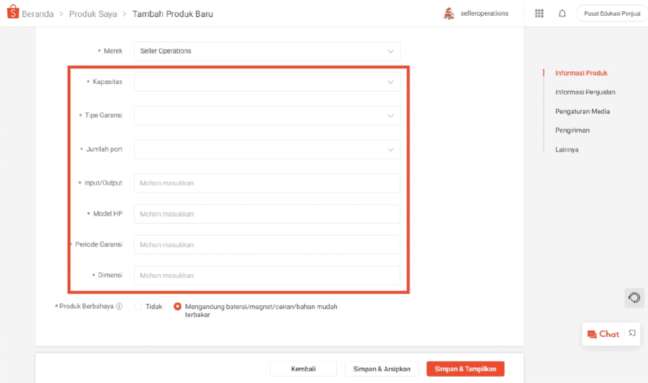Select Mengandung baterai/magnet/cairan radio option

click(x=177, y=307)
